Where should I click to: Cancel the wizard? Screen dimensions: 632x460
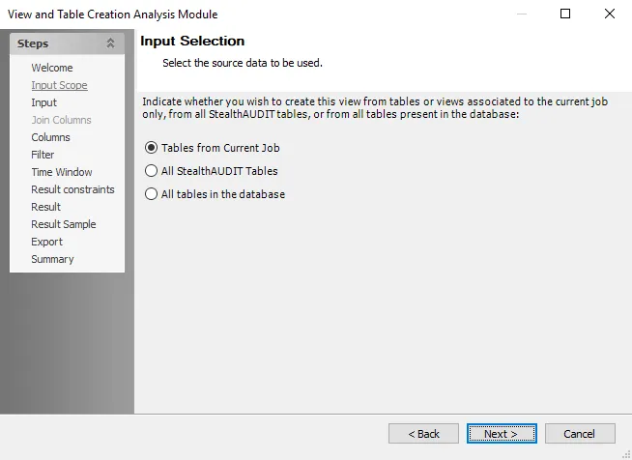[580, 433]
